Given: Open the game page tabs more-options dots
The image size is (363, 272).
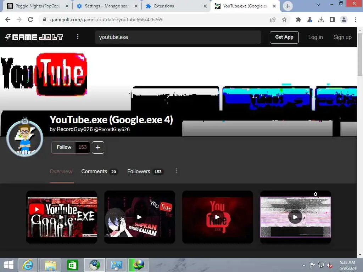Looking at the screenshot, I should 177,171.
